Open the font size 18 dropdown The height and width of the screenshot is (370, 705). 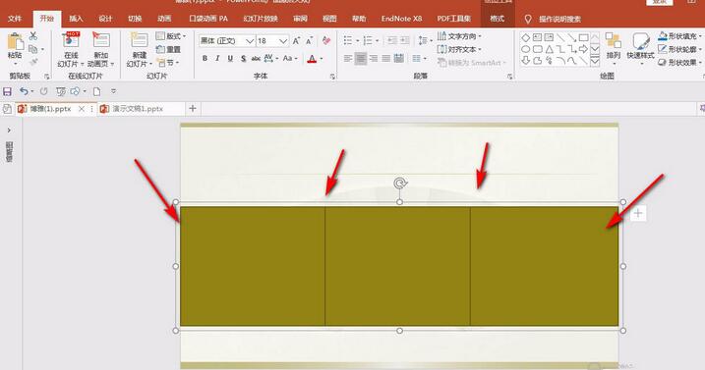click(283, 41)
